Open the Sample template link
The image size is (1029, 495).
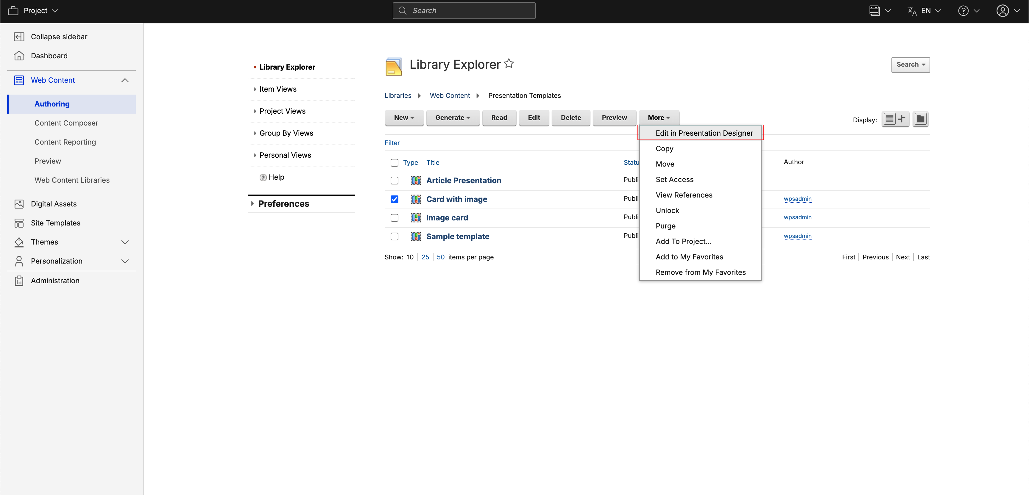pos(457,236)
